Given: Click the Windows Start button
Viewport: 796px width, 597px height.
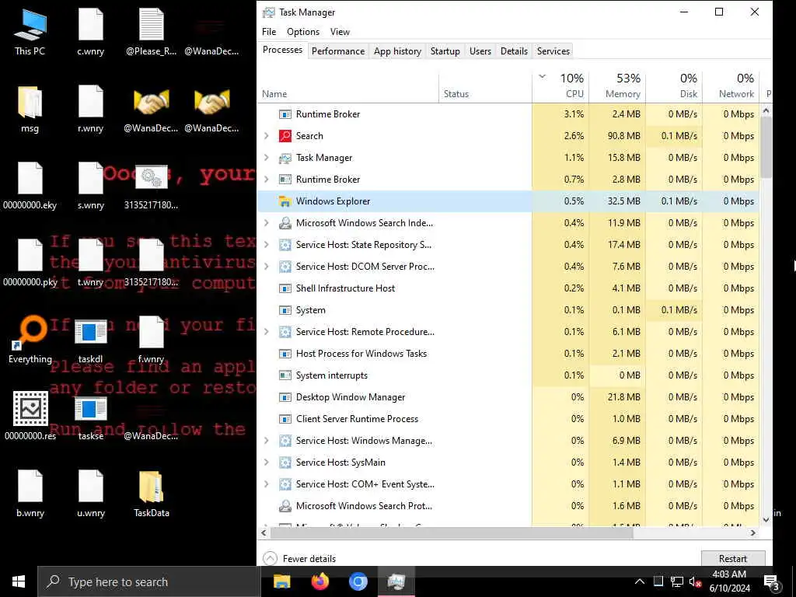Looking at the screenshot, I should coord(19,581).
